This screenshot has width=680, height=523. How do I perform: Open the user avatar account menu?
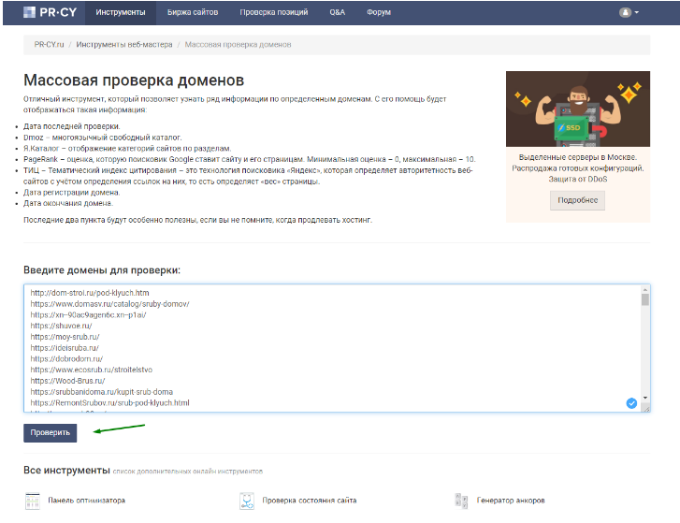[629, 12]
